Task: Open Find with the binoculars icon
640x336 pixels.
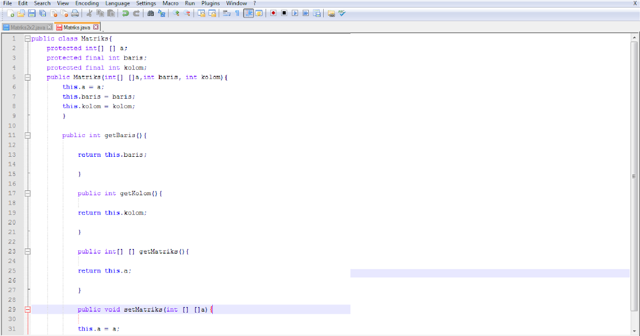Action: pyautogui.click(x=151, y=13)
